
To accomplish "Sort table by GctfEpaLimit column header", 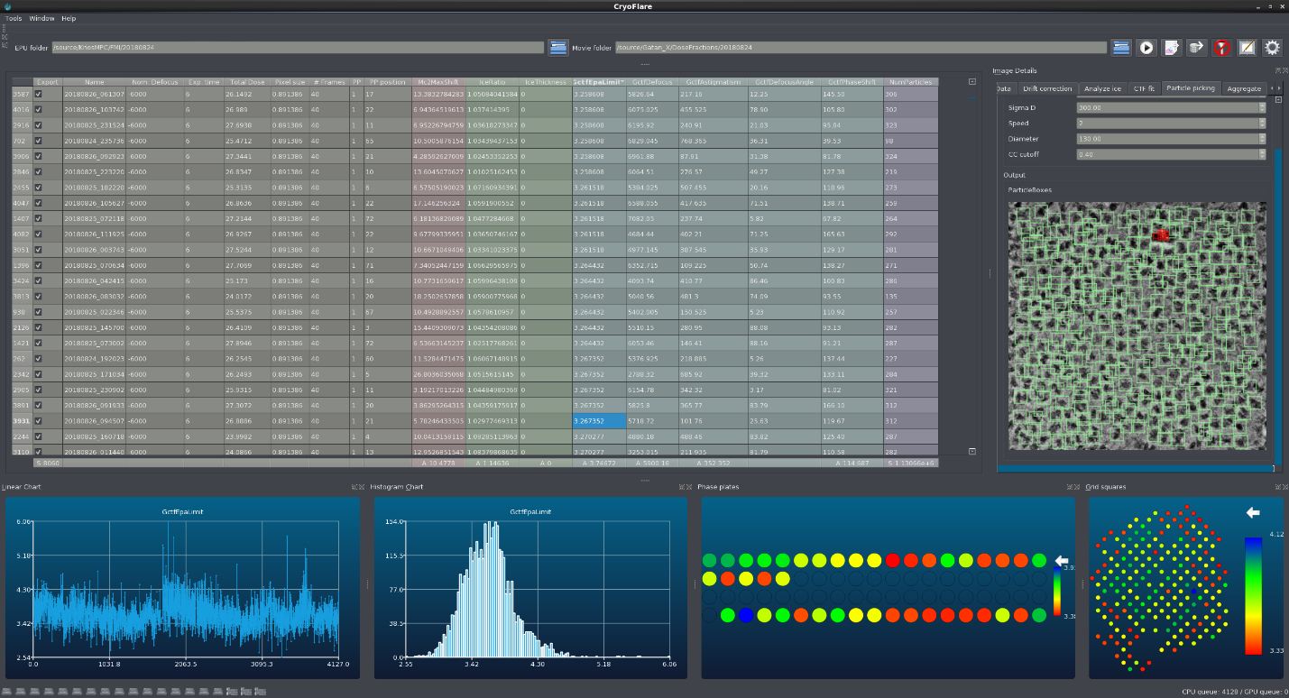I will 599,82.
